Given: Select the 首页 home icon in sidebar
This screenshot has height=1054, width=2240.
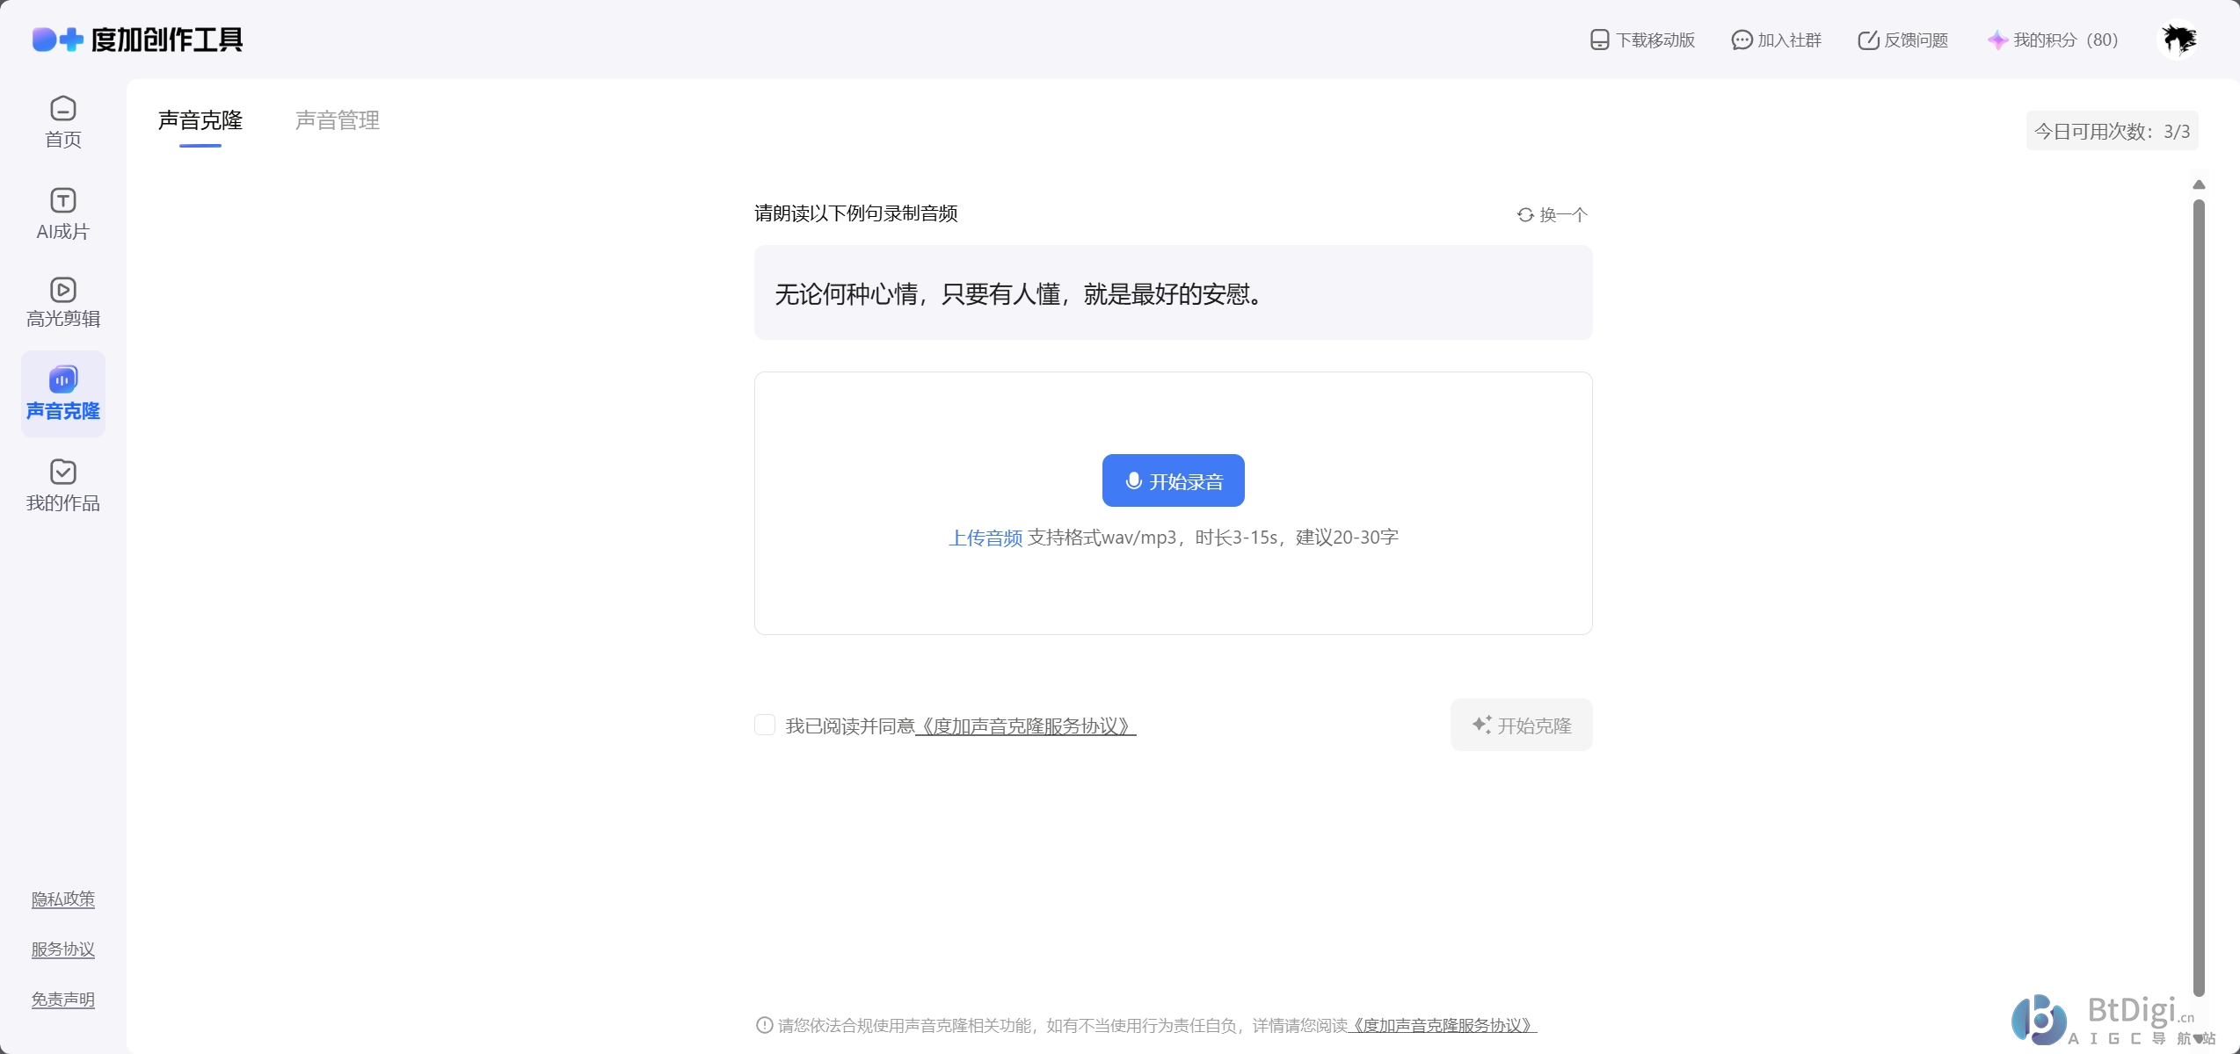Looking at the screenshot, I should tap(62, 109).
